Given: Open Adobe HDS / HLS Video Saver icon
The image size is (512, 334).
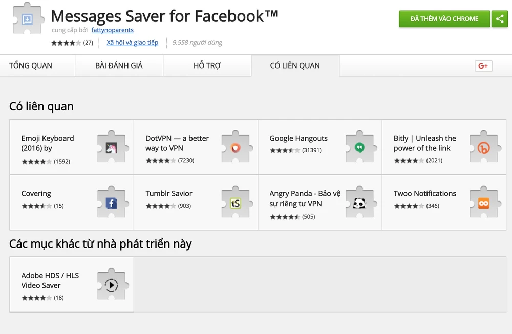Looking at the screenshot, I should click(x=112, y=285).
